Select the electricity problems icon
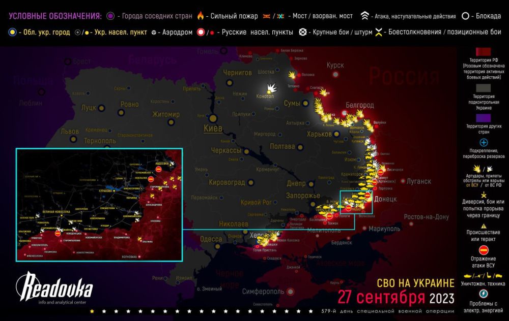This screenshot has width=509, height=321. pyautogui.click(x=484, y=294)
